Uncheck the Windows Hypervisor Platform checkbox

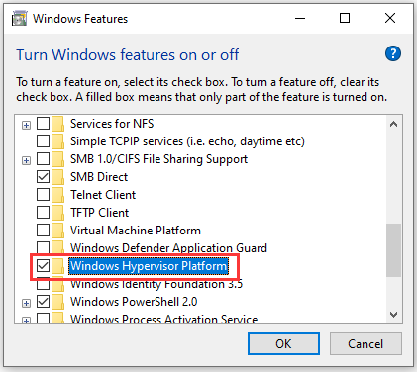pos(43,266)
